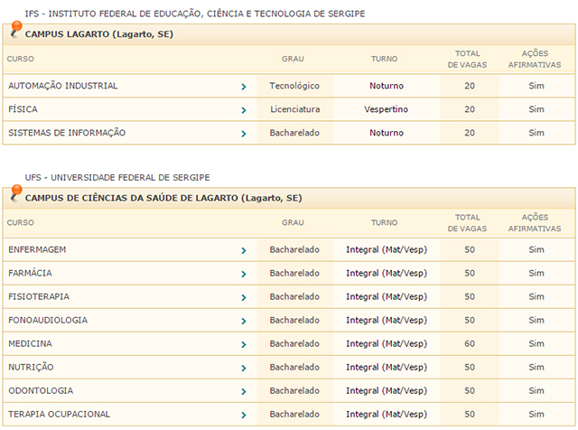
Task: Click the chevron arrow next to Medicina
Action: coord(244,345)
